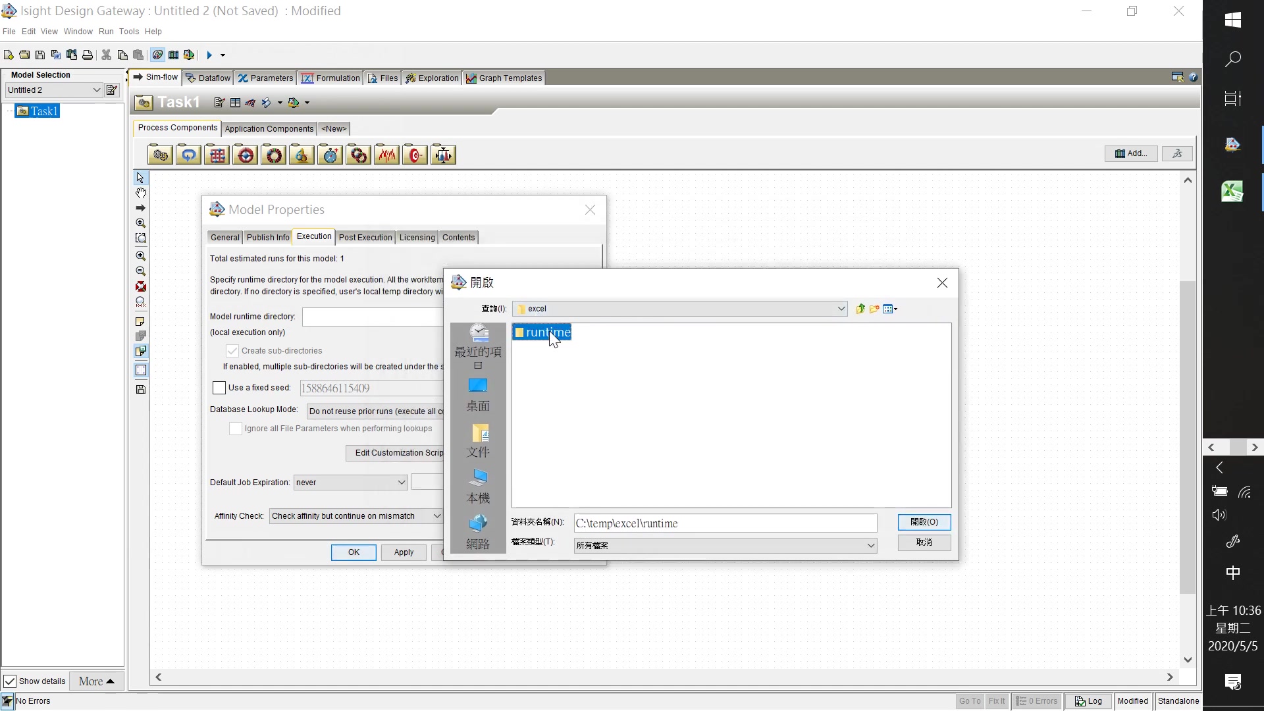Viewport: 1264px width, 711px height.
Task: Toggle the grid display button on canvas sidebar
Action: (x=140, y=370)
